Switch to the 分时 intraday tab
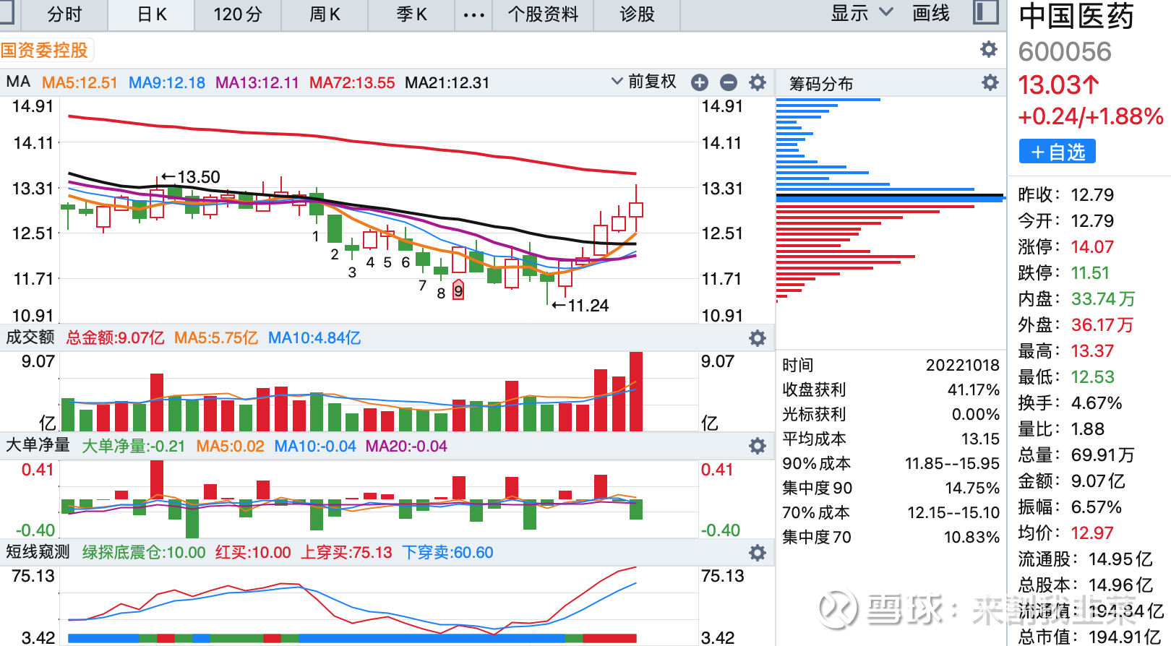 click(x=64, y=14)
